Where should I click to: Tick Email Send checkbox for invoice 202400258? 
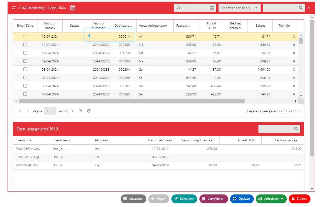coord(25,69)
